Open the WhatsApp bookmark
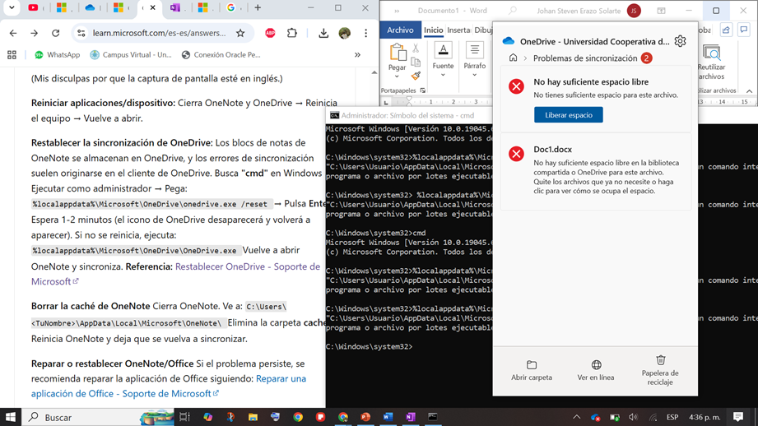The height and width of the screenshot is (426, 758). tap(57, 54)
